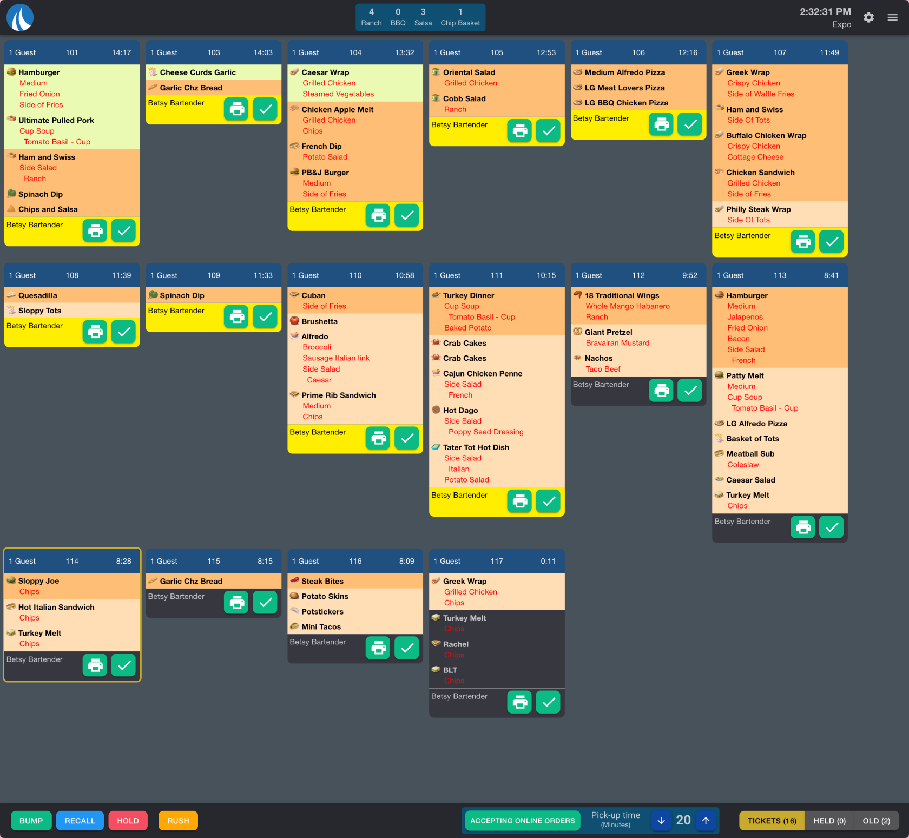Viewport: 909px width, 838px height.
Task: Print order ticket 106
Action: pyautogui.click(x=661, y=124)
